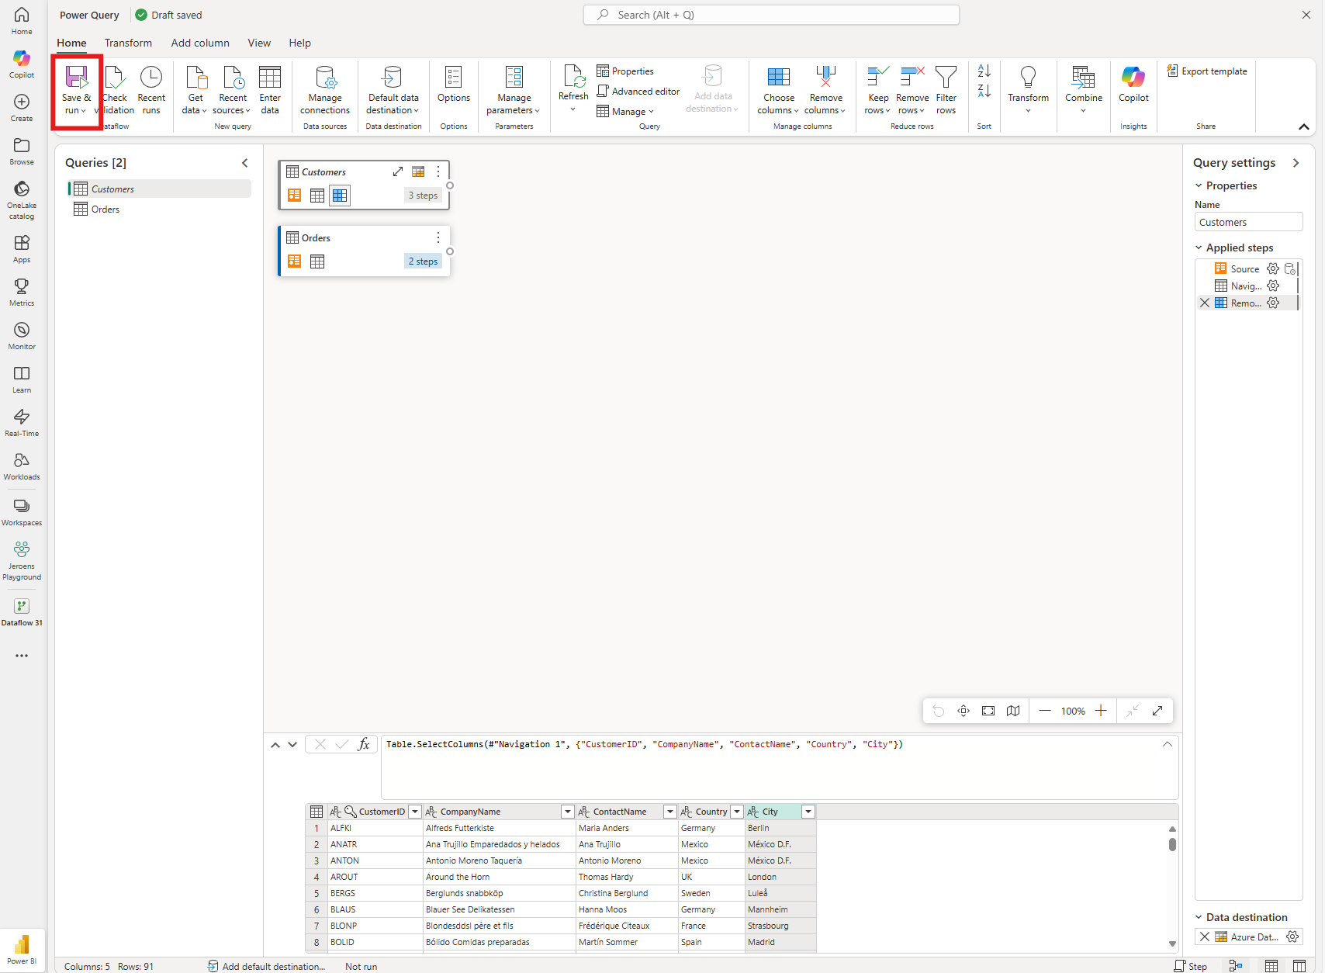Click the Search box

click(x=771, y=15)
